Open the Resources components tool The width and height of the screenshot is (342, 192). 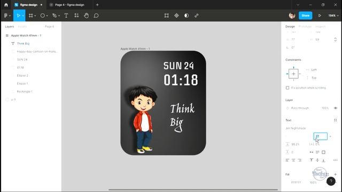click(76, 15)
